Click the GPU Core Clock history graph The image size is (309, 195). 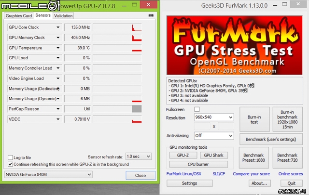coord(117,27)
